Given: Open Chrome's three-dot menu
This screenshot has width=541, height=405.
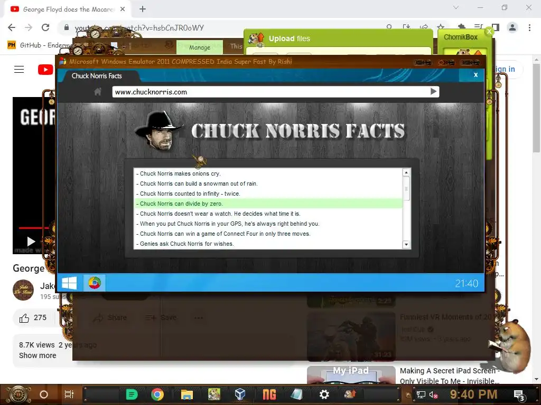Looking at the screenshot, I should tap(529, 27).
